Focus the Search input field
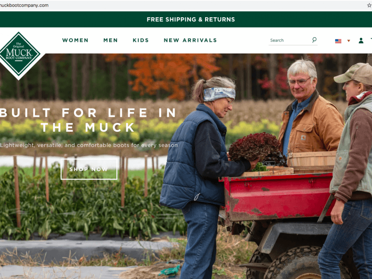Viewport: 372px width, 279px height. tap(290, 40)
